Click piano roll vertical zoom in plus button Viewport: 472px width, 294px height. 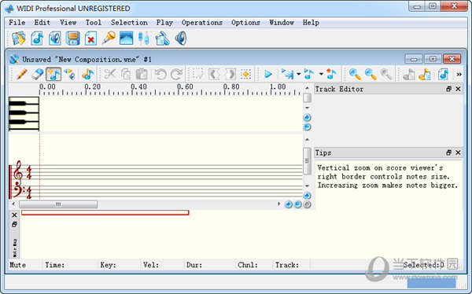point(307,118)
